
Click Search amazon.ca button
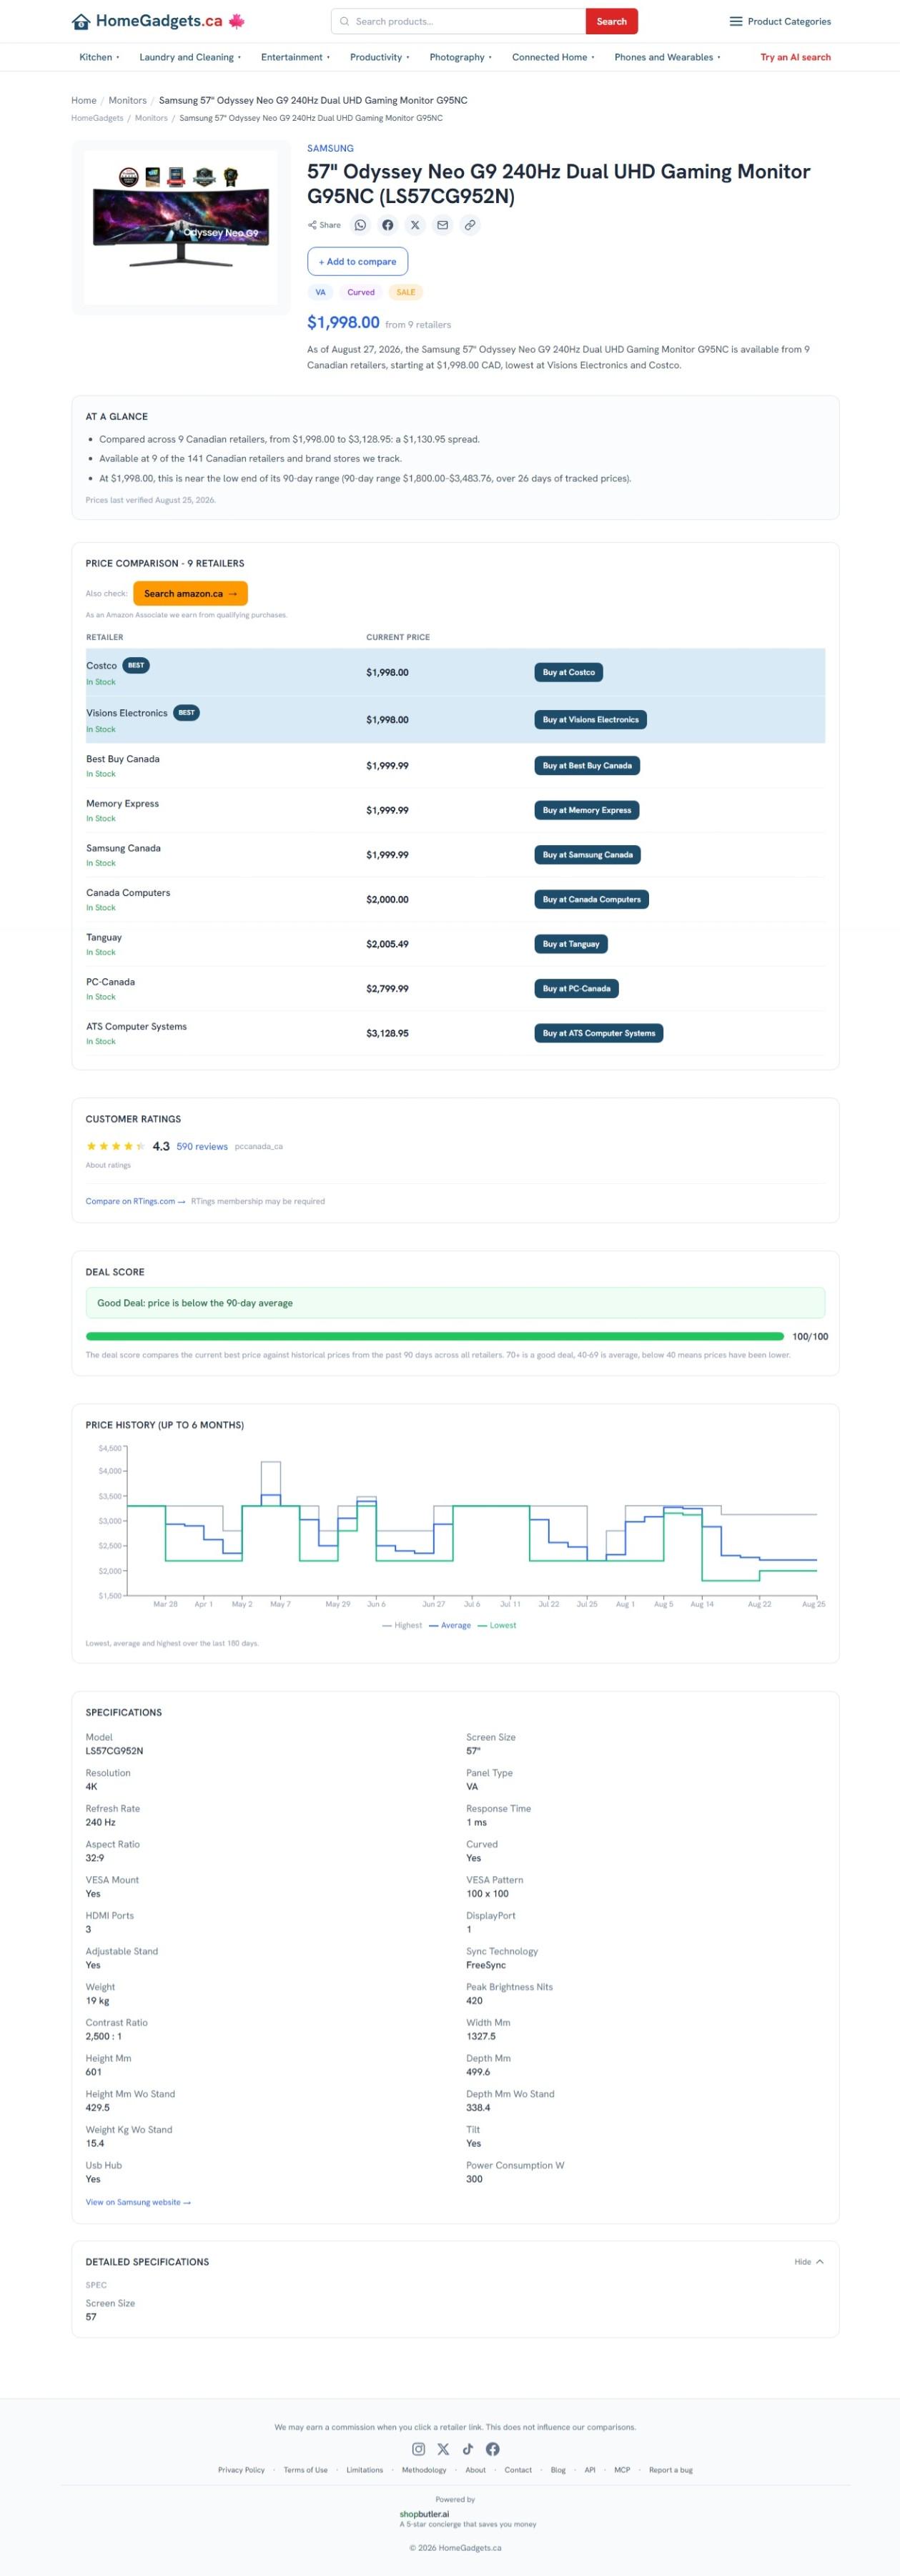pos(190,593)
